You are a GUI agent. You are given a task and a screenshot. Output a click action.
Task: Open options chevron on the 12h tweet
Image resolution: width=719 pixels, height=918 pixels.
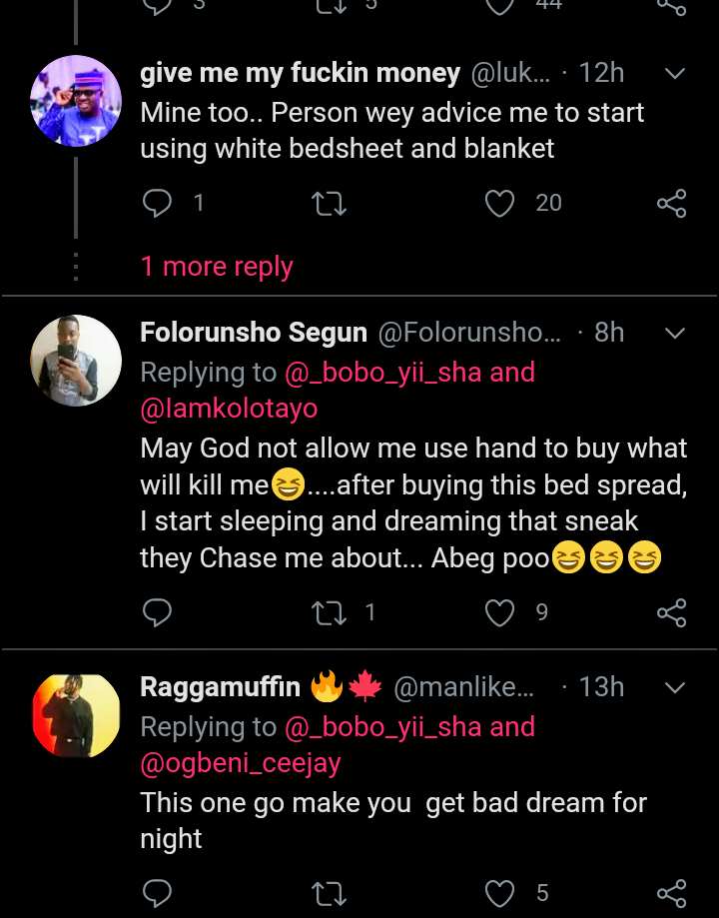coord(675,74)
